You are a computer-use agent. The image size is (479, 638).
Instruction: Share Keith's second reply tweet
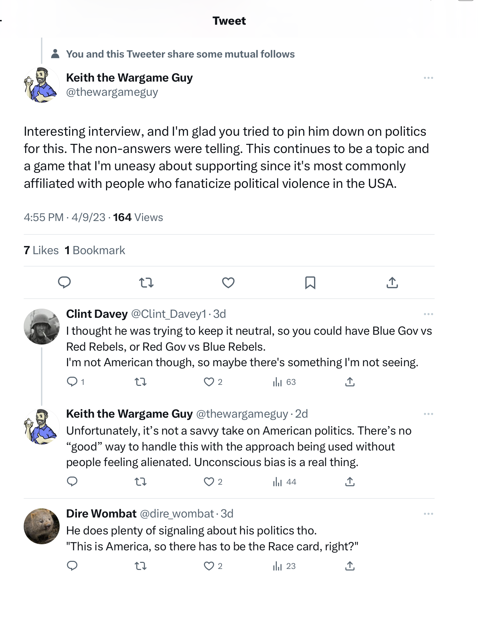(350, 482)
